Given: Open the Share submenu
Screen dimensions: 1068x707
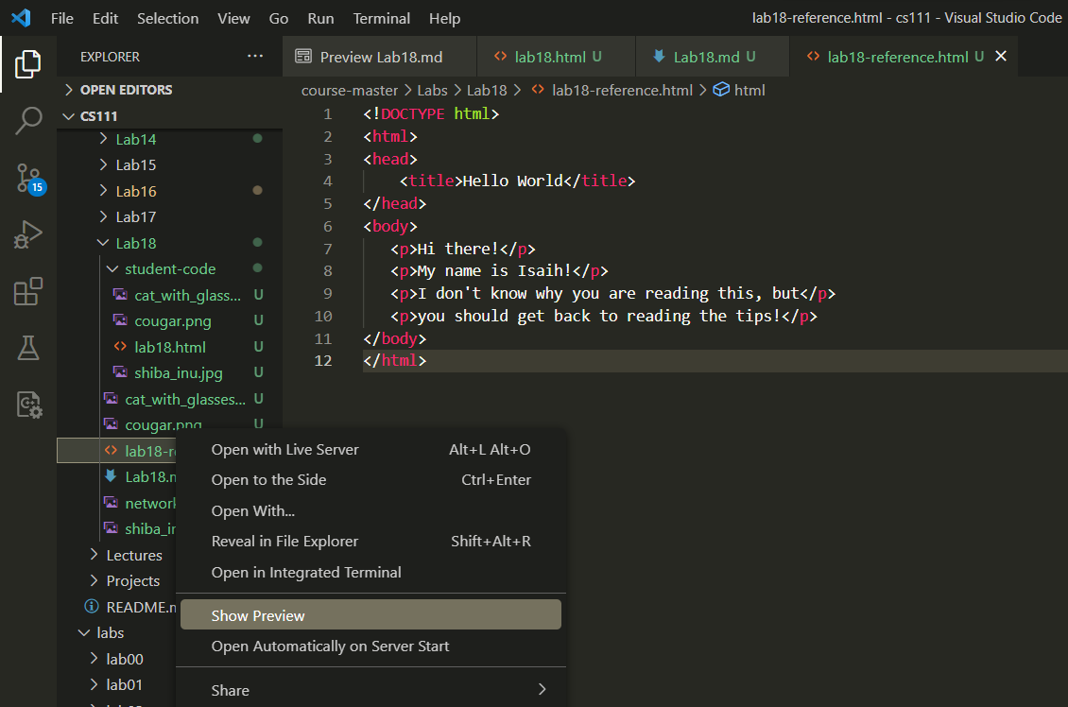Looking at the screenshot, I should point(230,690).
